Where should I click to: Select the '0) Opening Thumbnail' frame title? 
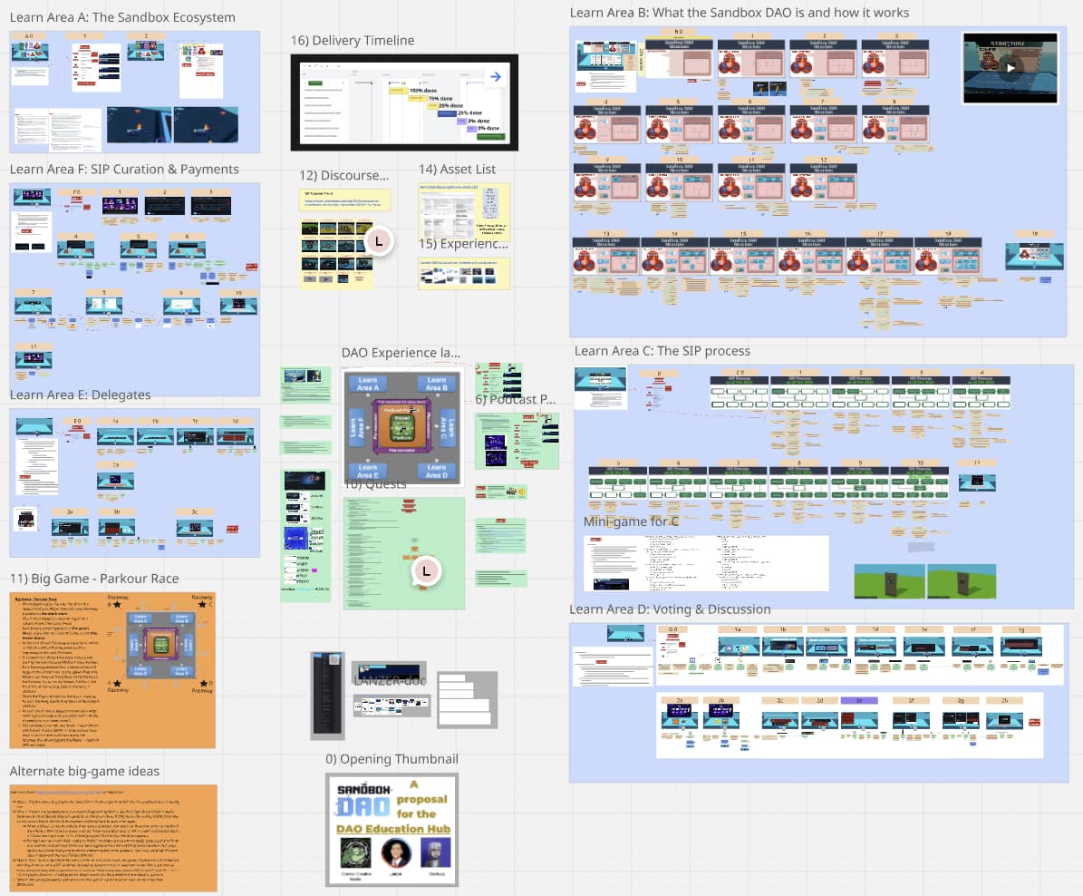(x=392, y=759)
